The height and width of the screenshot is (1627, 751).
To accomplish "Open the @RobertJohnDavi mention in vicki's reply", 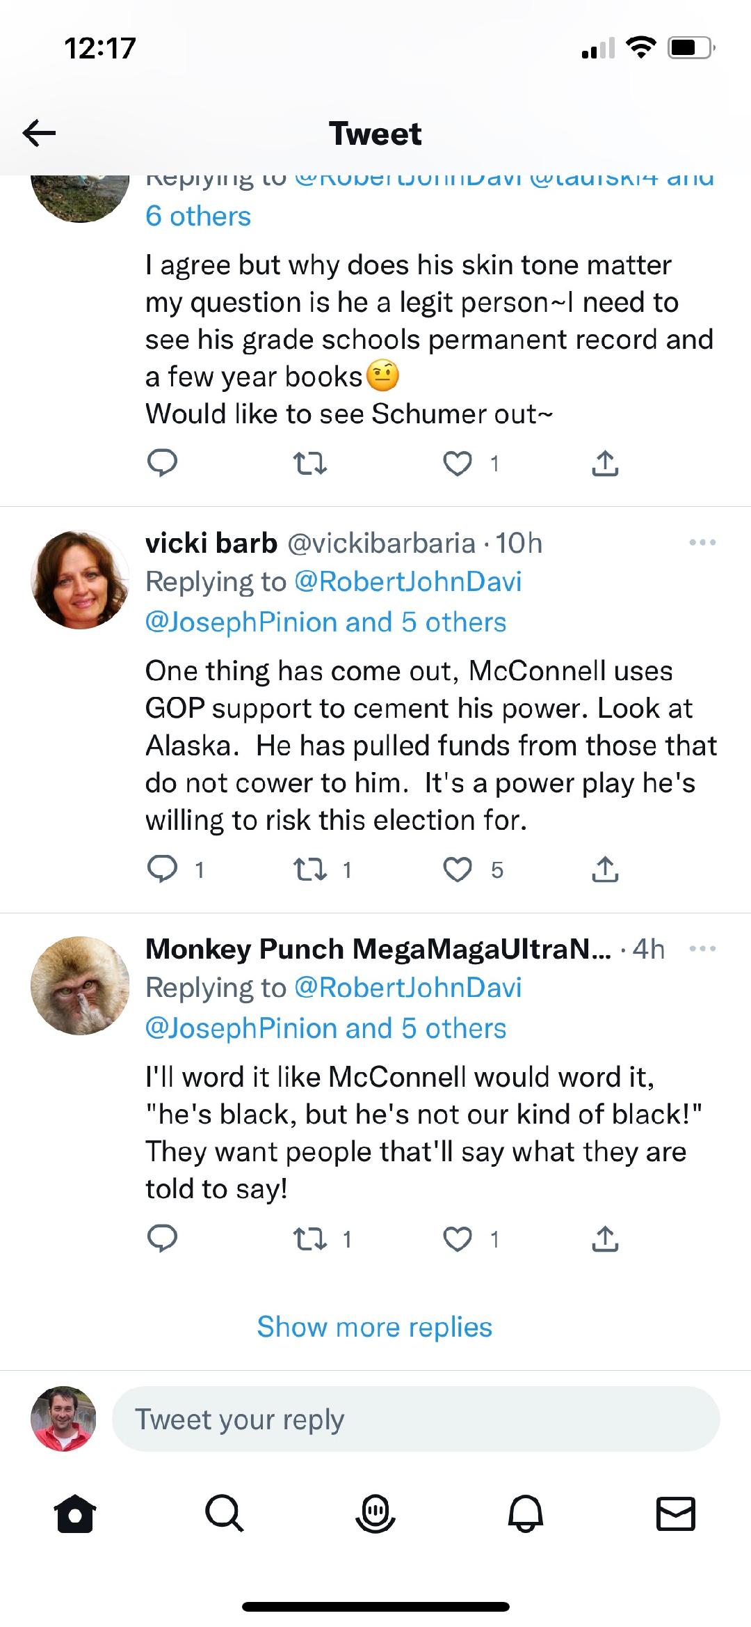I will click(408, 582).
